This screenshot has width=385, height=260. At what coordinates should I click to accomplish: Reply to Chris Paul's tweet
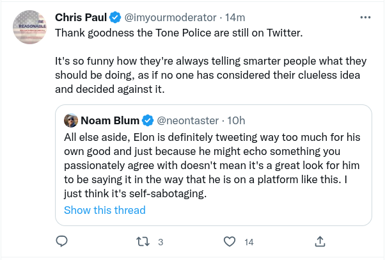(x=62, y=241)
